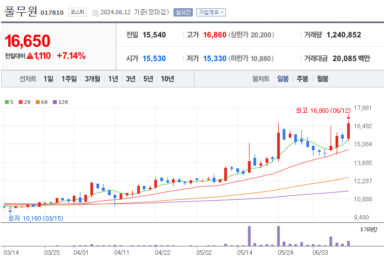The height and width of the screenshot is (258, 384).
Task: Click the 최고 16,860 (06/12) chart label
Action: click(x=323, y=111)
